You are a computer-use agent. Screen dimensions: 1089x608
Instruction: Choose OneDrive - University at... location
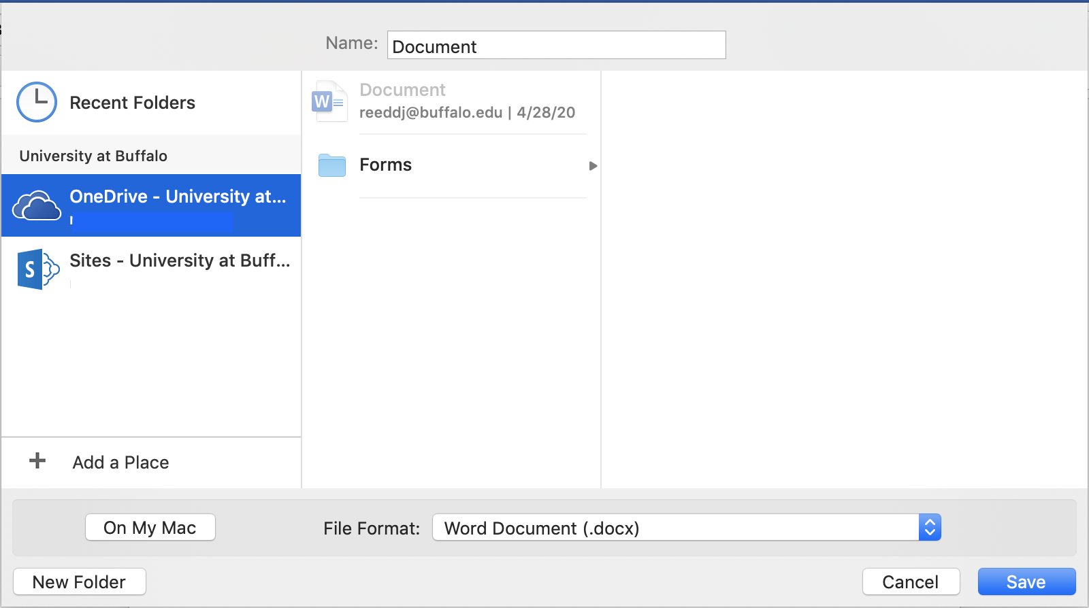tap(178, 197)
